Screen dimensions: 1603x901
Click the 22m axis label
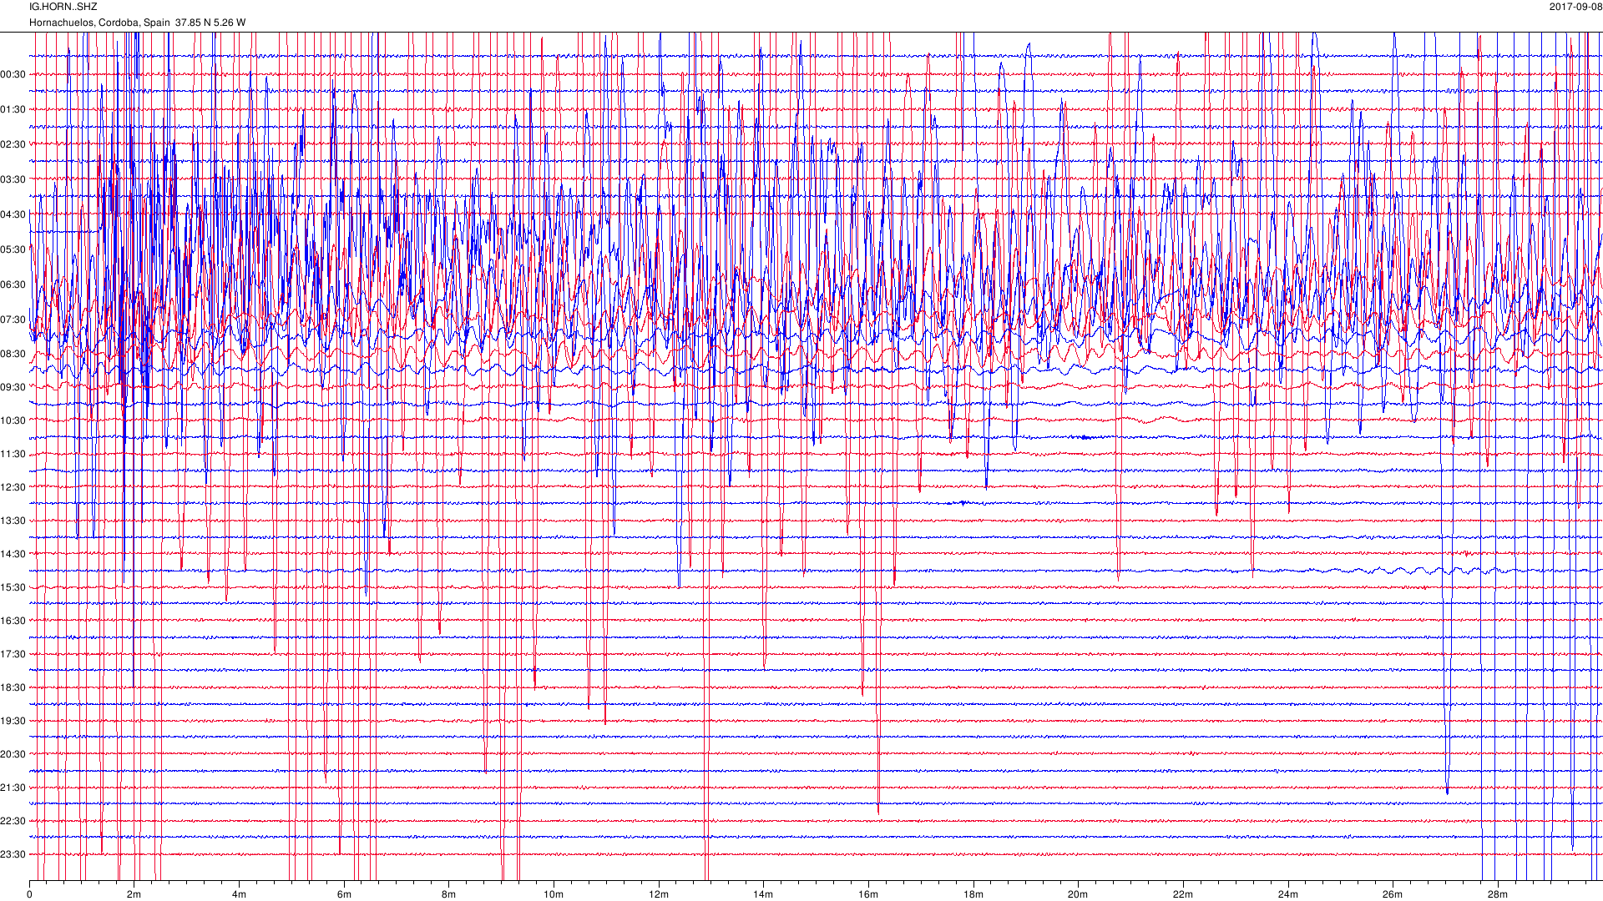coord(1183,894)
